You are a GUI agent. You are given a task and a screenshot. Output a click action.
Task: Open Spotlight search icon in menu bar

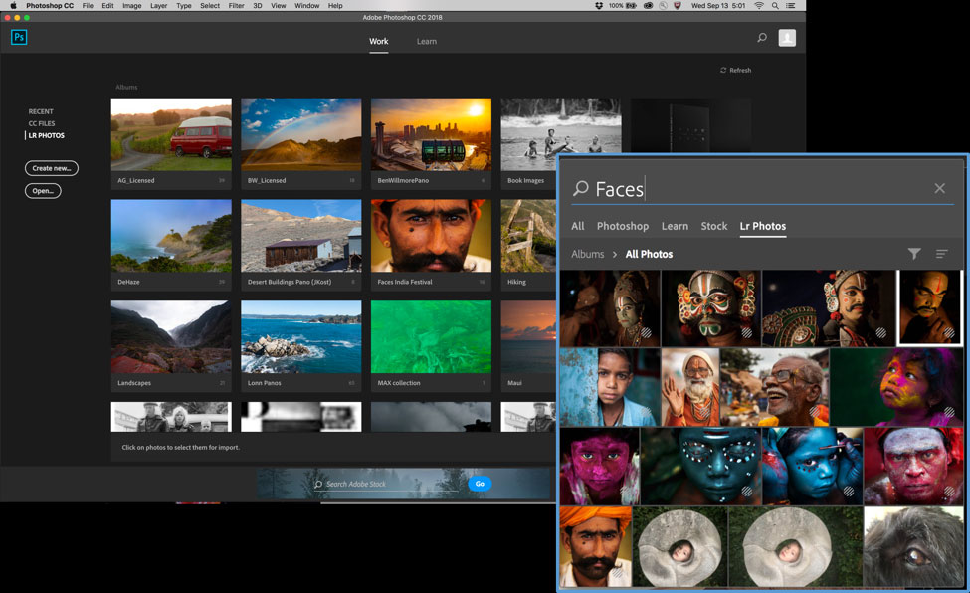(775, 6)
